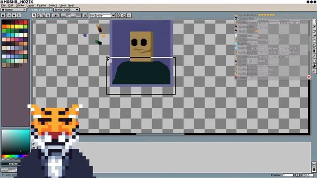The image size is (317, 178).
Task: Pick the black swatch in palette
Action: click(4, 22)
